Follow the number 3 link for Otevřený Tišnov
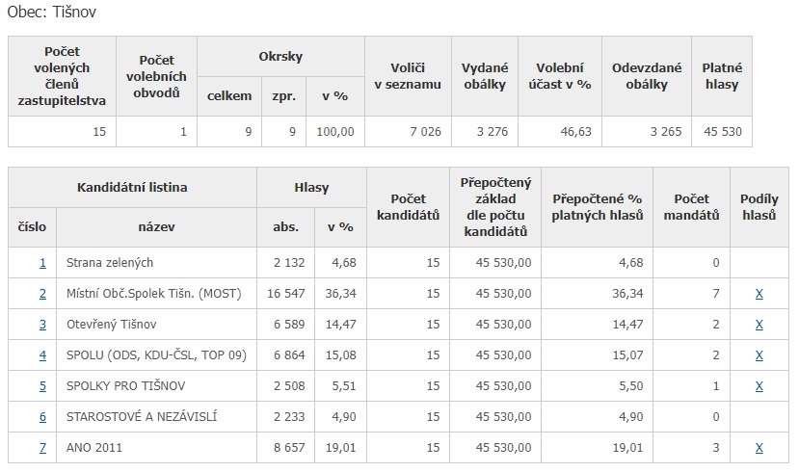Screen dimensions: 799x472 (42, 324)
